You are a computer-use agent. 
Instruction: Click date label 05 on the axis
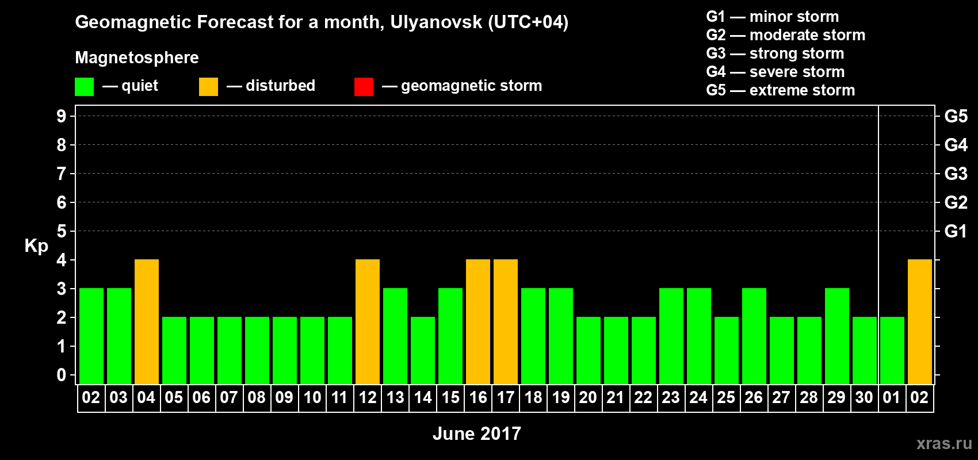(174, 397)
